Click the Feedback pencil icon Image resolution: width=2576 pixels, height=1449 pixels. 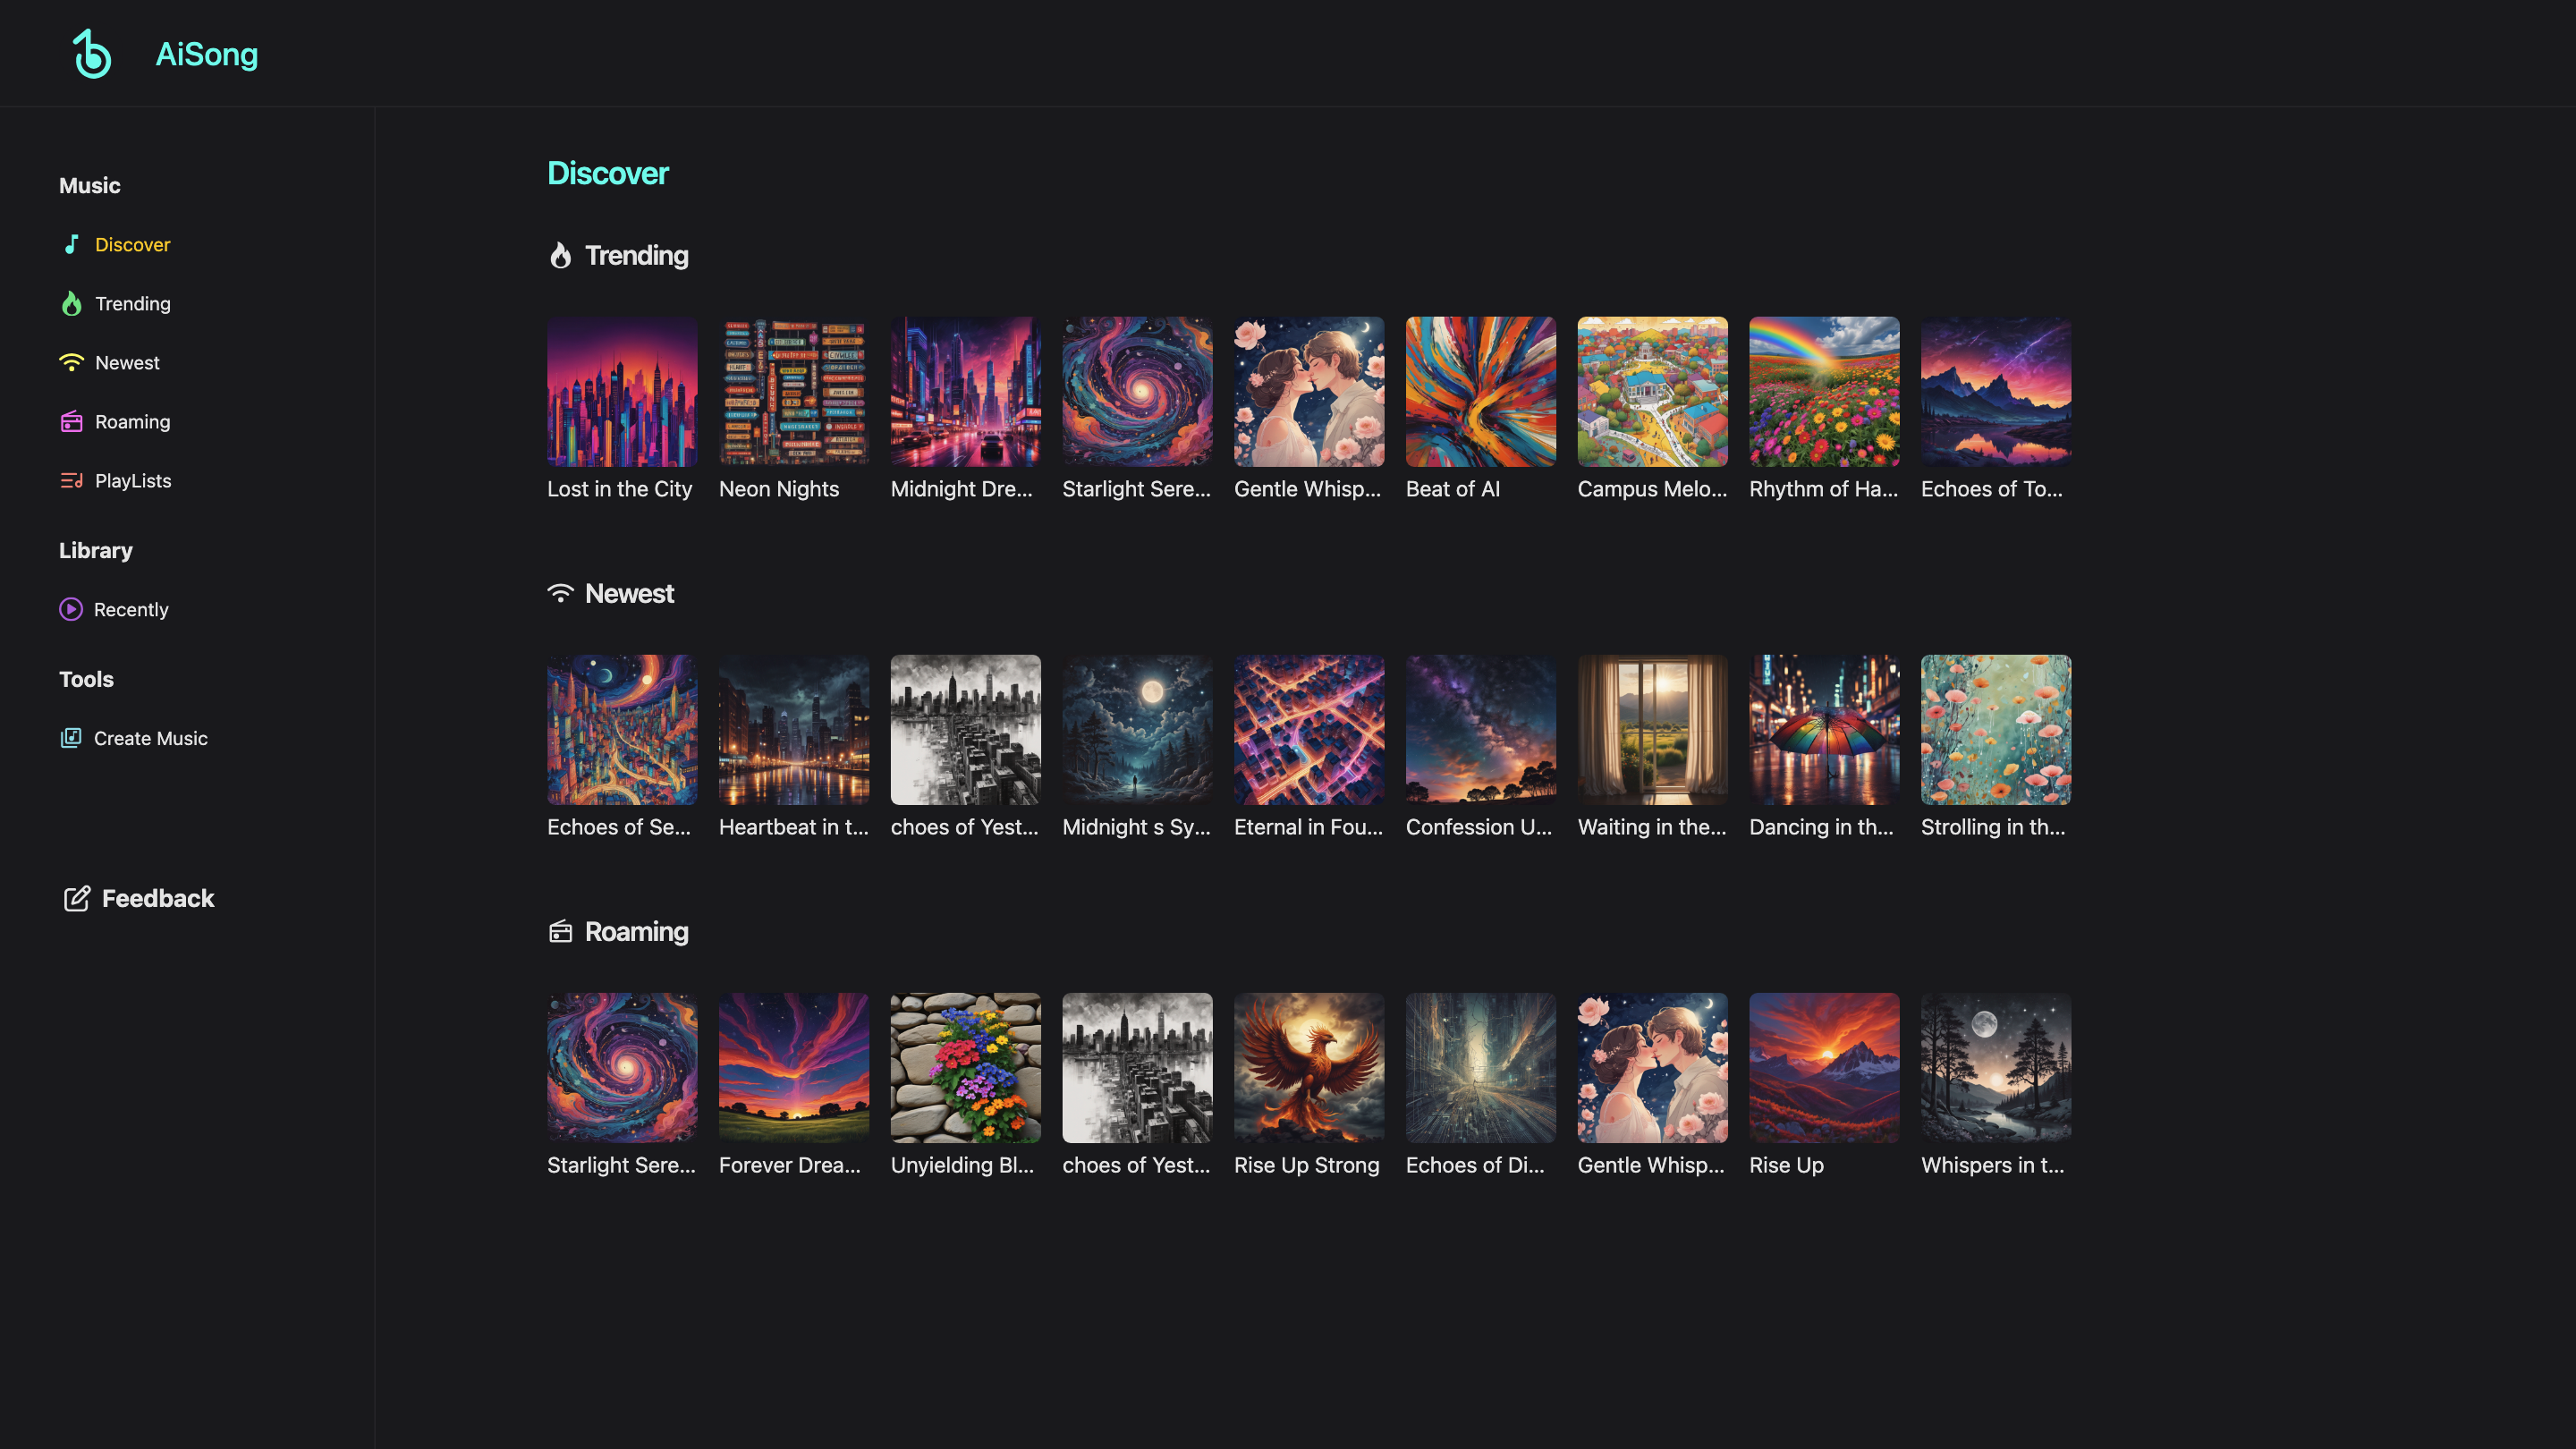77,898
